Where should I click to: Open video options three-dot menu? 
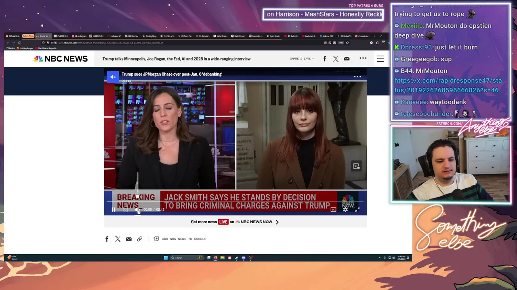(x=357, y=77)
